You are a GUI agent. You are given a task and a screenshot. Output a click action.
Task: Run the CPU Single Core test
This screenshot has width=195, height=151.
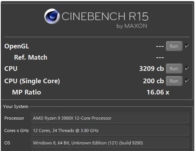174,81
